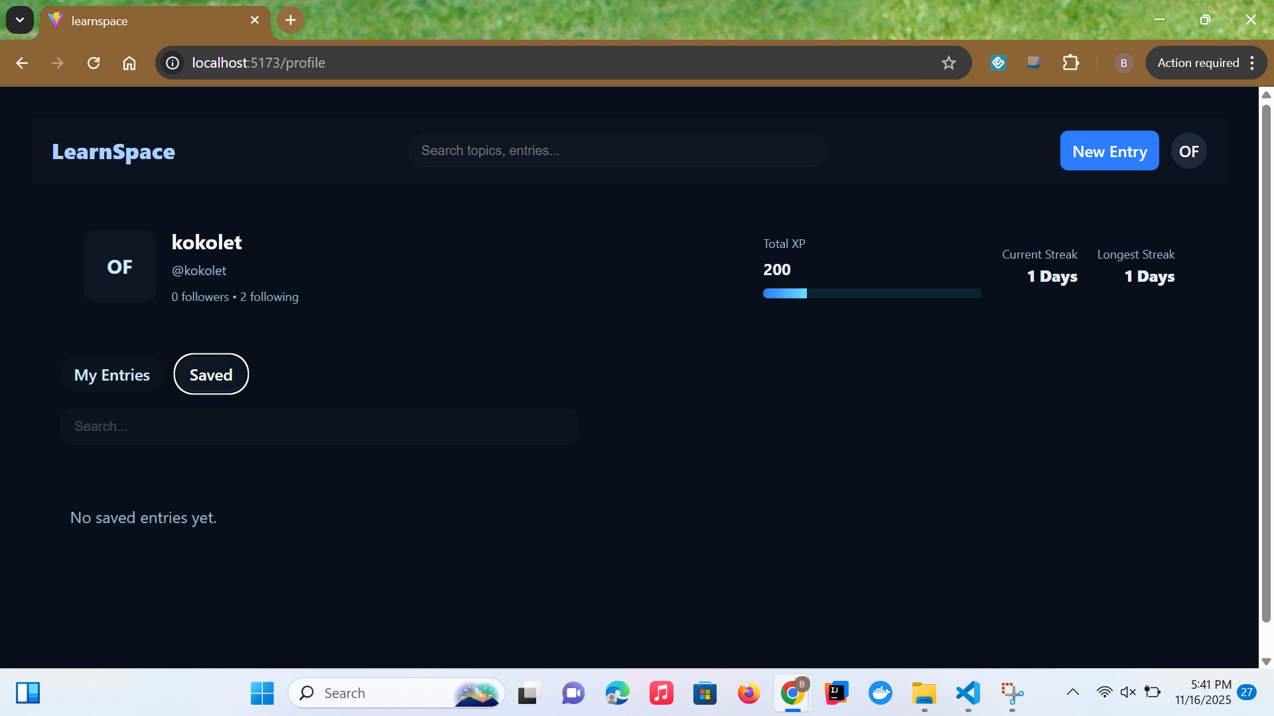Click the LearnSpace logo link

pyautogui.click(x=113, y=152)
